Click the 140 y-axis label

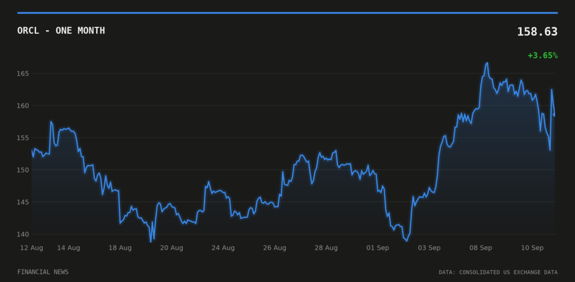22,234
